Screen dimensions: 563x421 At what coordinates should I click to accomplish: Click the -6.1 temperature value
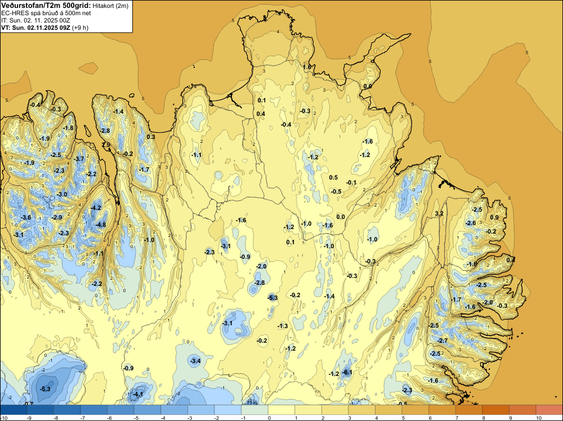347,372
